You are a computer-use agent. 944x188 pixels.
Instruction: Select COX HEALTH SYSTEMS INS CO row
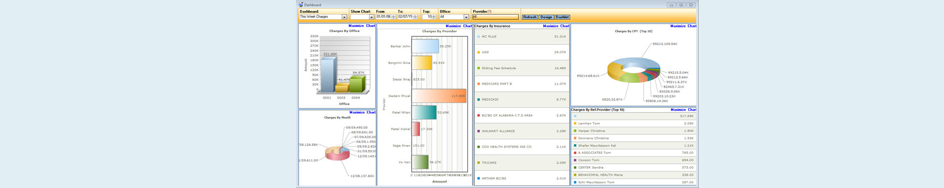point(522,147)
